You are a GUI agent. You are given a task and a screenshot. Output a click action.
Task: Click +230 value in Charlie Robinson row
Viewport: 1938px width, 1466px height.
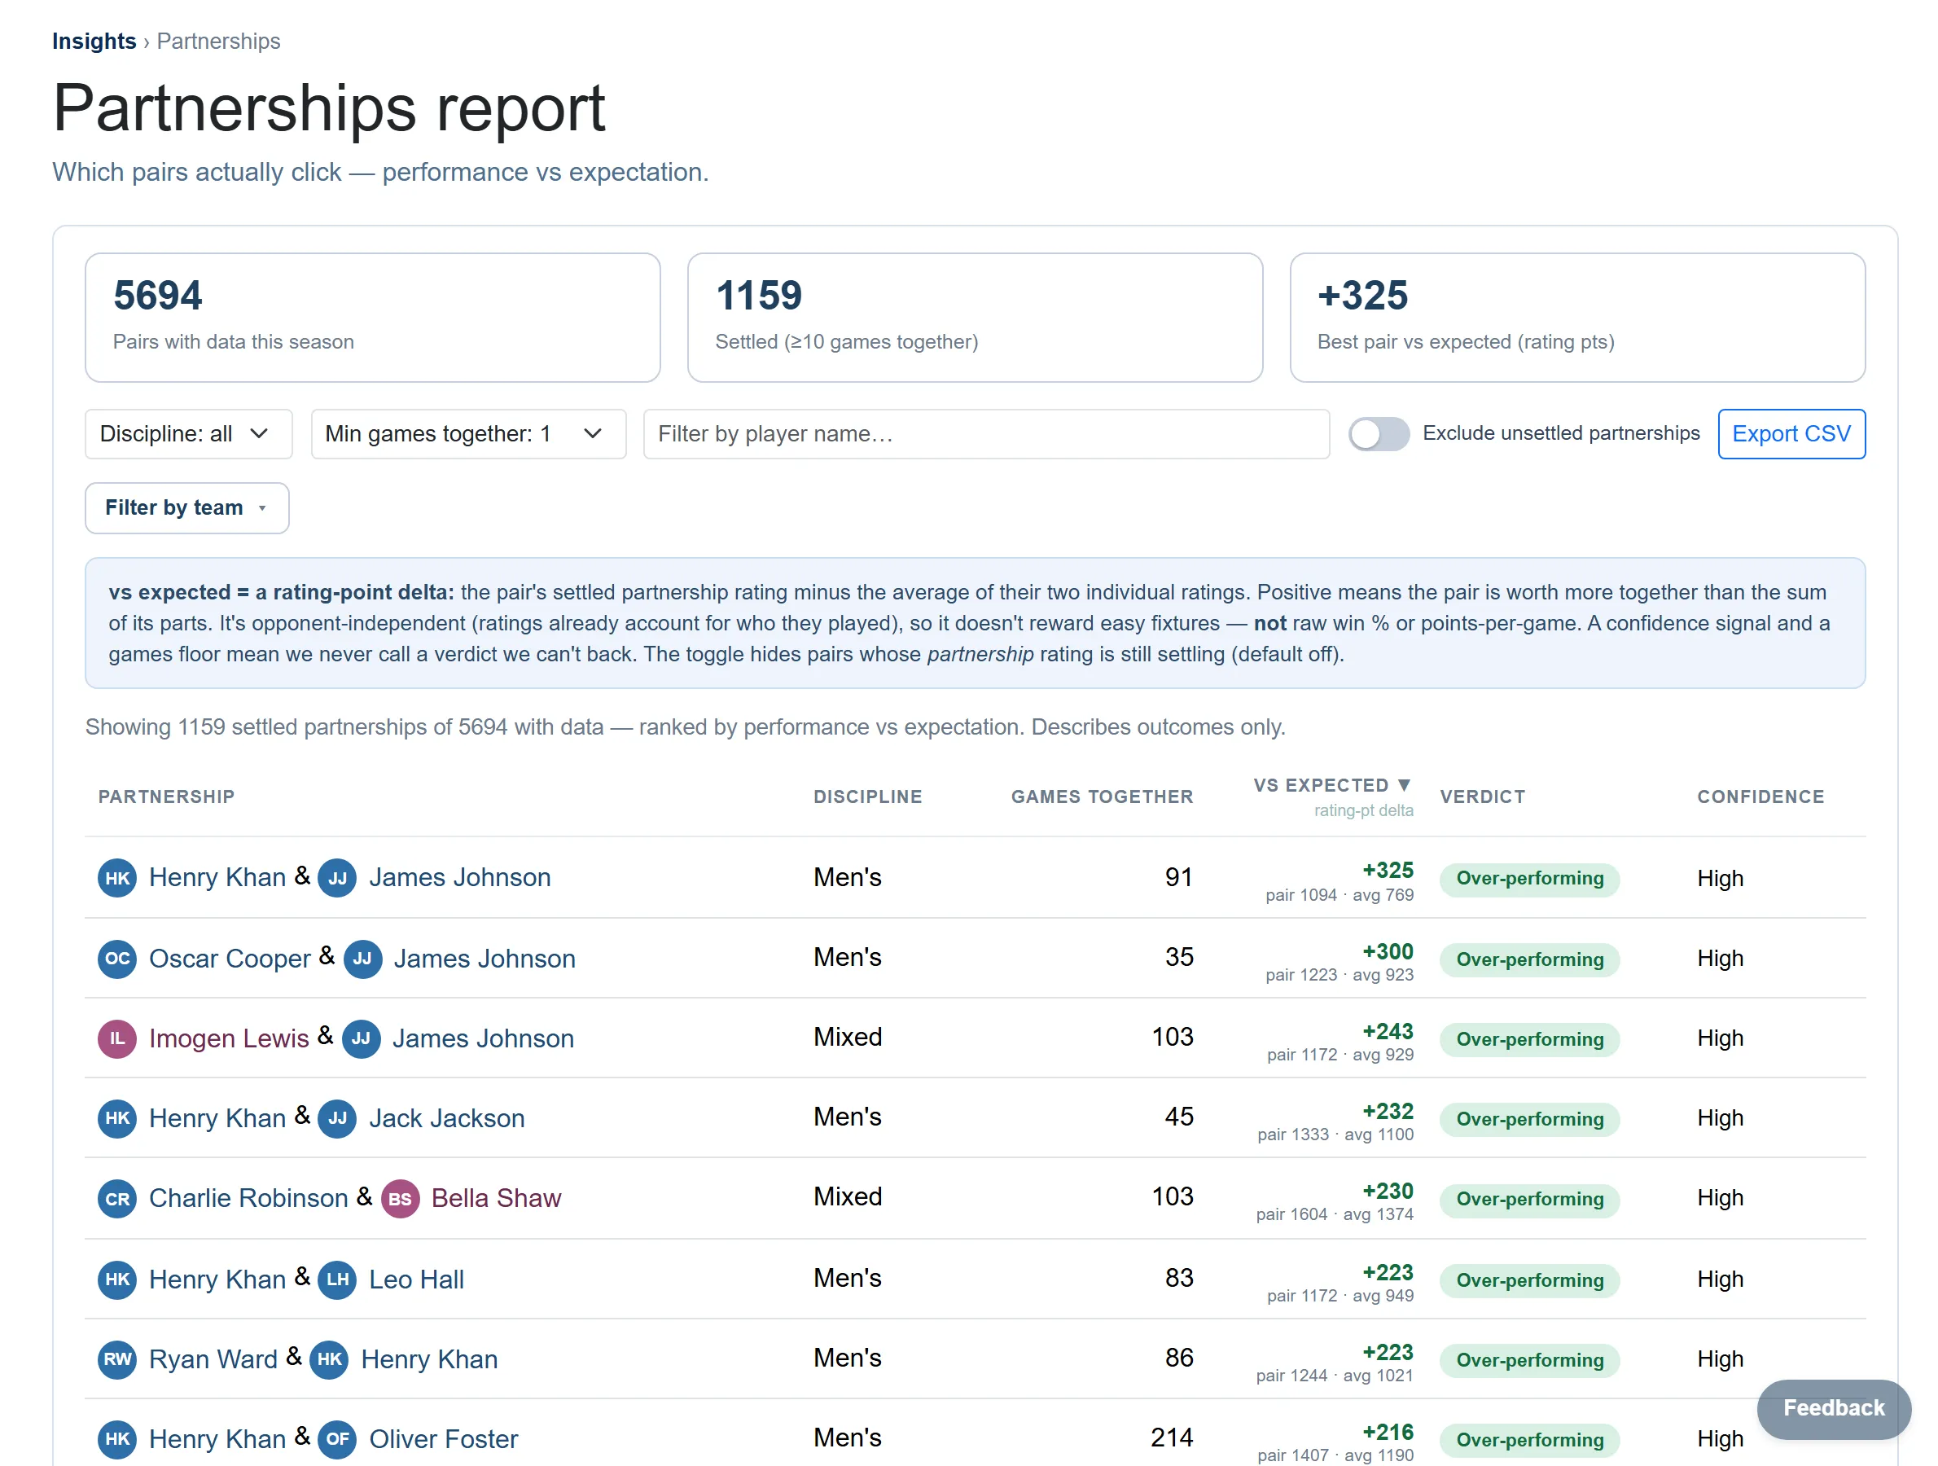[1388, 1191]
